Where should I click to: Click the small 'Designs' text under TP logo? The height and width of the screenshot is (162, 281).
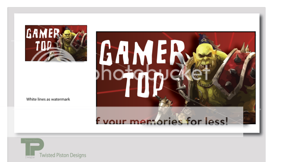[30, 157]
